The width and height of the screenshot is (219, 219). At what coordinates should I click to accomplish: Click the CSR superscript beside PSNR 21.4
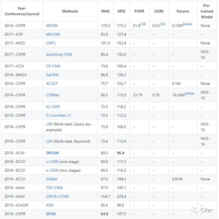[143, 24]
